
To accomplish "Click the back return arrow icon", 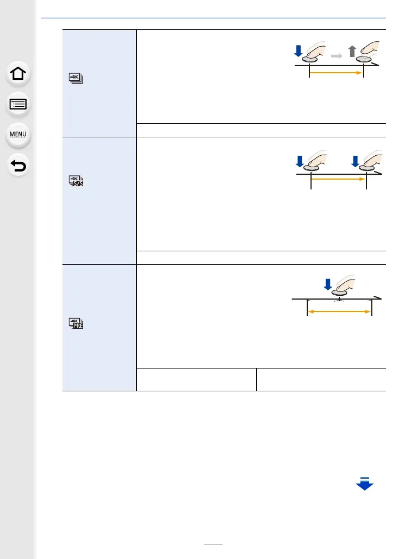I will [18, 166].
